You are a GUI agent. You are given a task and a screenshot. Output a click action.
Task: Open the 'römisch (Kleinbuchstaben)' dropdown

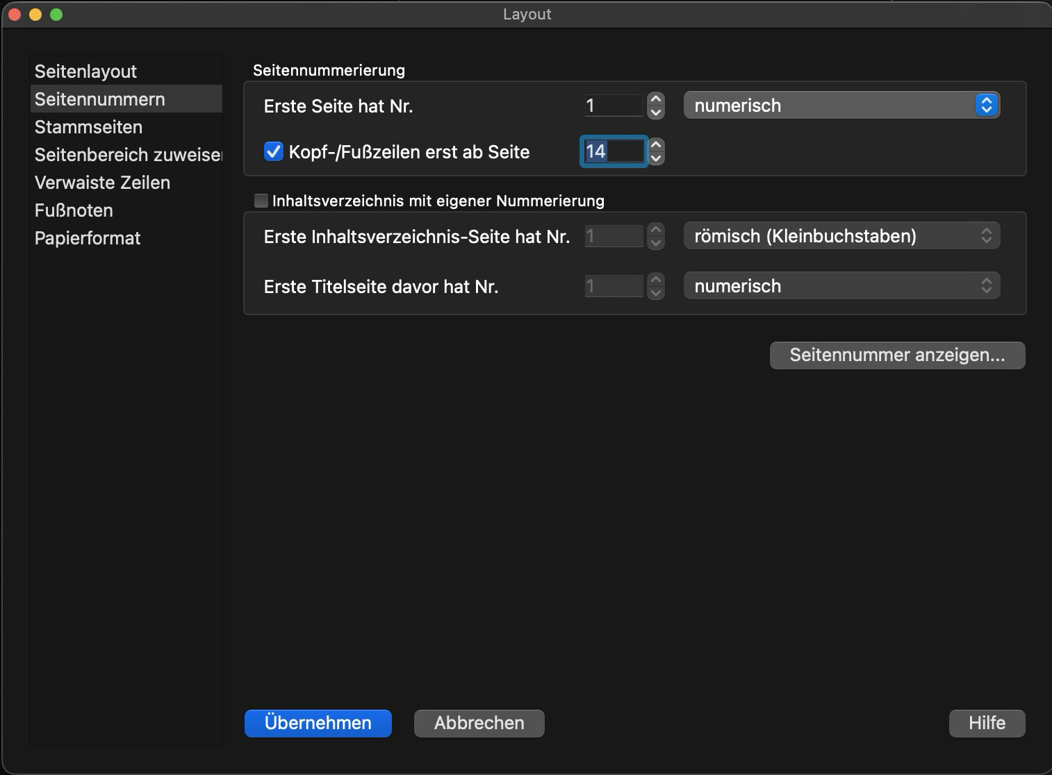point(841,236)
